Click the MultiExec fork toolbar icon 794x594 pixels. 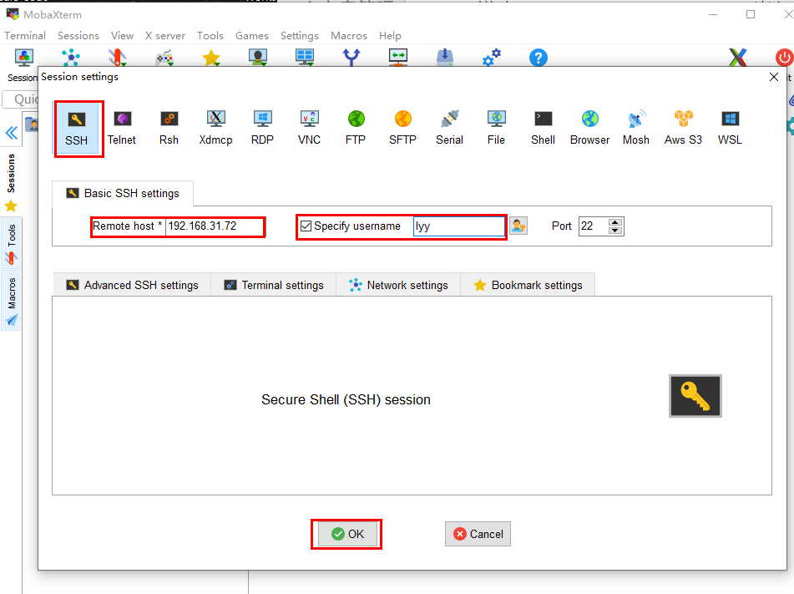click(x=351, y=58)
